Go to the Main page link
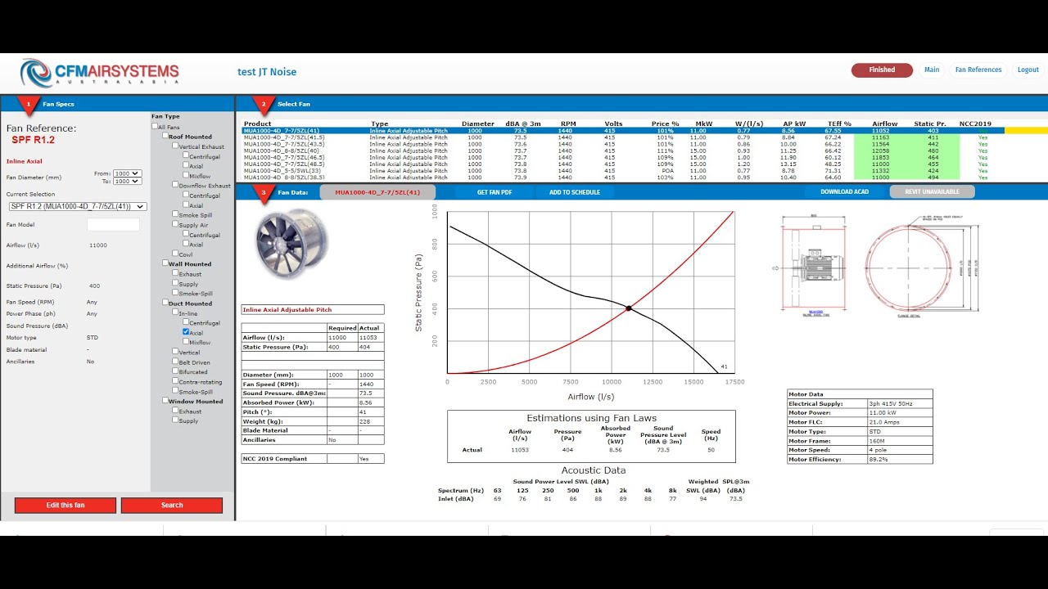Image resolution: width=1048 pixels, height=589 pixels. click(932, 70)
